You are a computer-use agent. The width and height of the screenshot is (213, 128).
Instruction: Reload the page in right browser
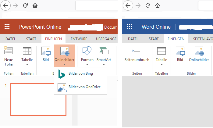point(148,5)
